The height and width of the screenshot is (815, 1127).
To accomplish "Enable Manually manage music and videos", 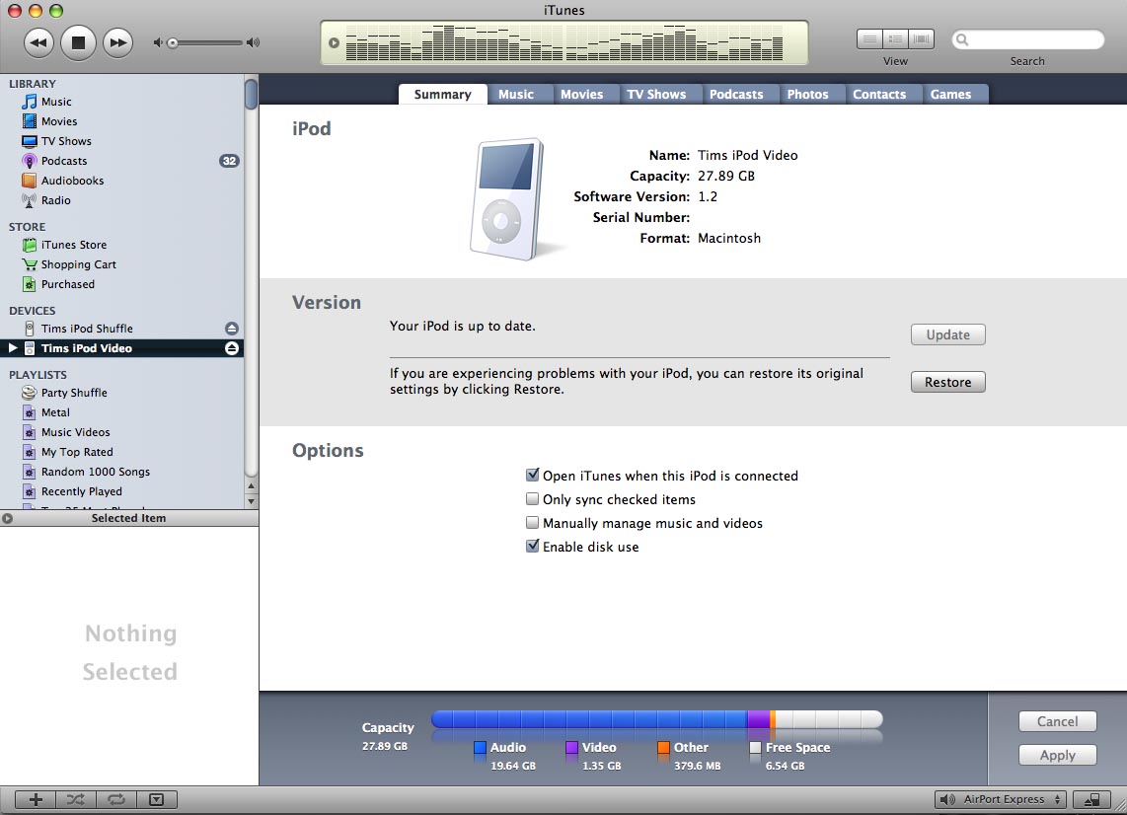I will coord(533,523).
